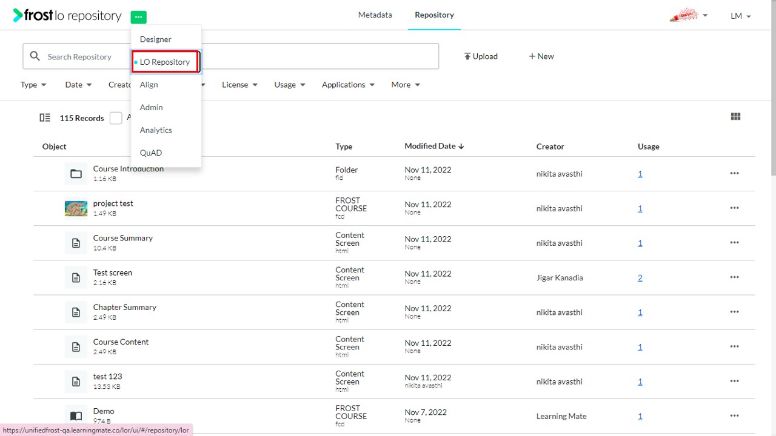776x436 pixels.
Task: Toggle the list panel view icon beside 115 Records
Action: point(45,118)
